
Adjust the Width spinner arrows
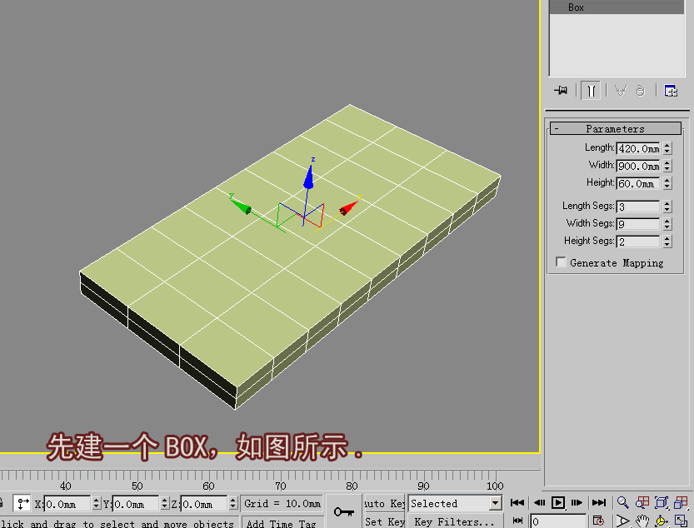(667, 166)
